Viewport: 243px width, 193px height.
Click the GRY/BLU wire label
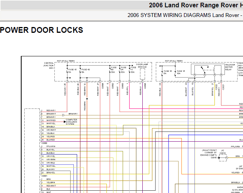coord(51,163)
